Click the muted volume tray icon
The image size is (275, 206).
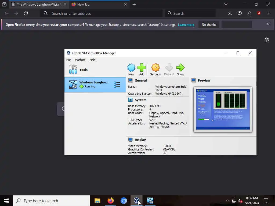[x=240, y=201]
